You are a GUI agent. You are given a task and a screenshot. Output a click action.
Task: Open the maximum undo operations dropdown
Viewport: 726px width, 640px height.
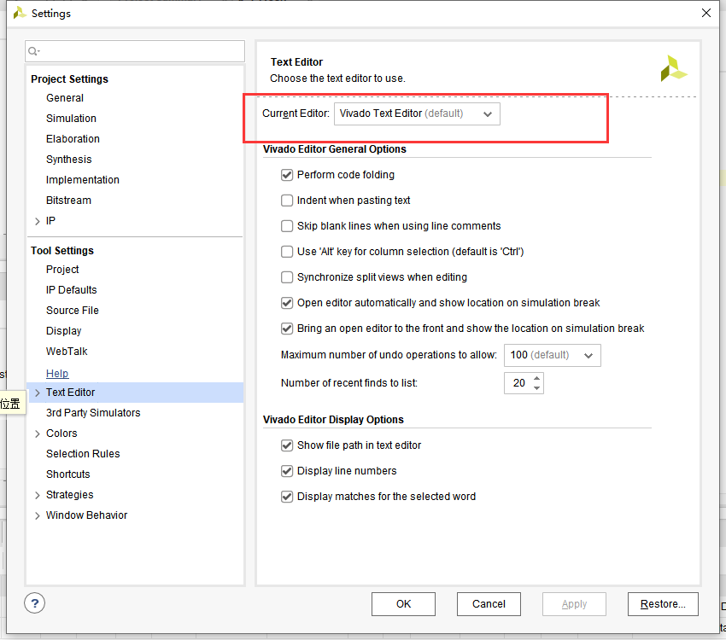click(x=553, y=355)
